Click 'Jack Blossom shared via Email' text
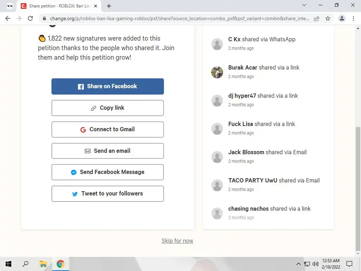The height and width of the screenshot is (271, 361). tap(267, 152)
